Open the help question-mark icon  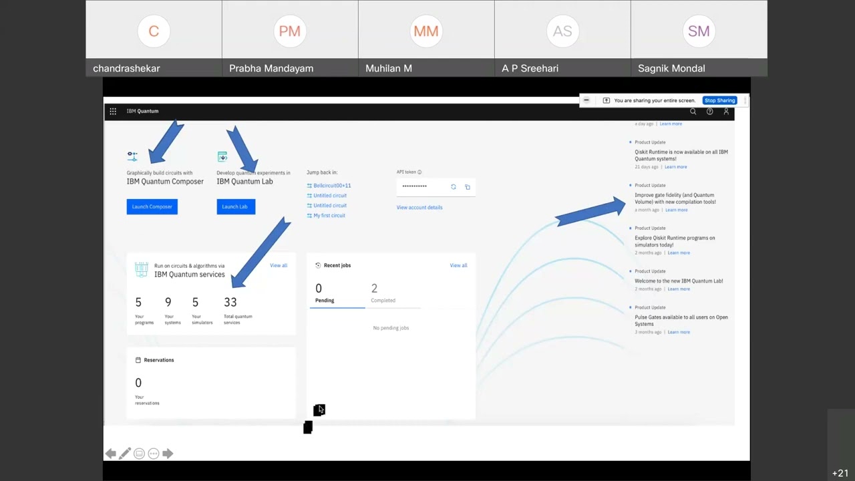pos(709,112)
